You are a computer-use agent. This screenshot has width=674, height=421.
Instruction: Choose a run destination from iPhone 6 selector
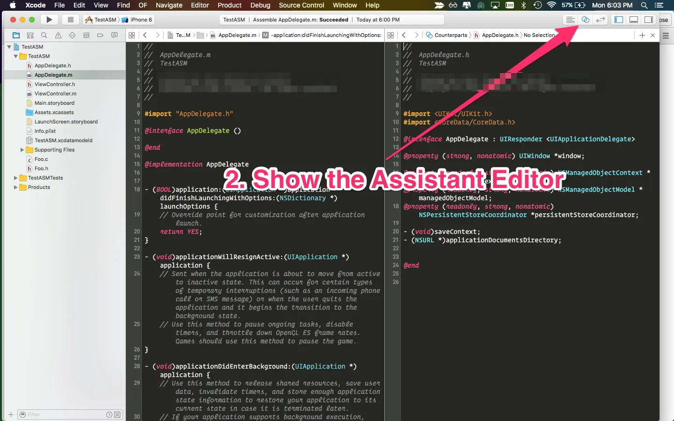[137, 20]
